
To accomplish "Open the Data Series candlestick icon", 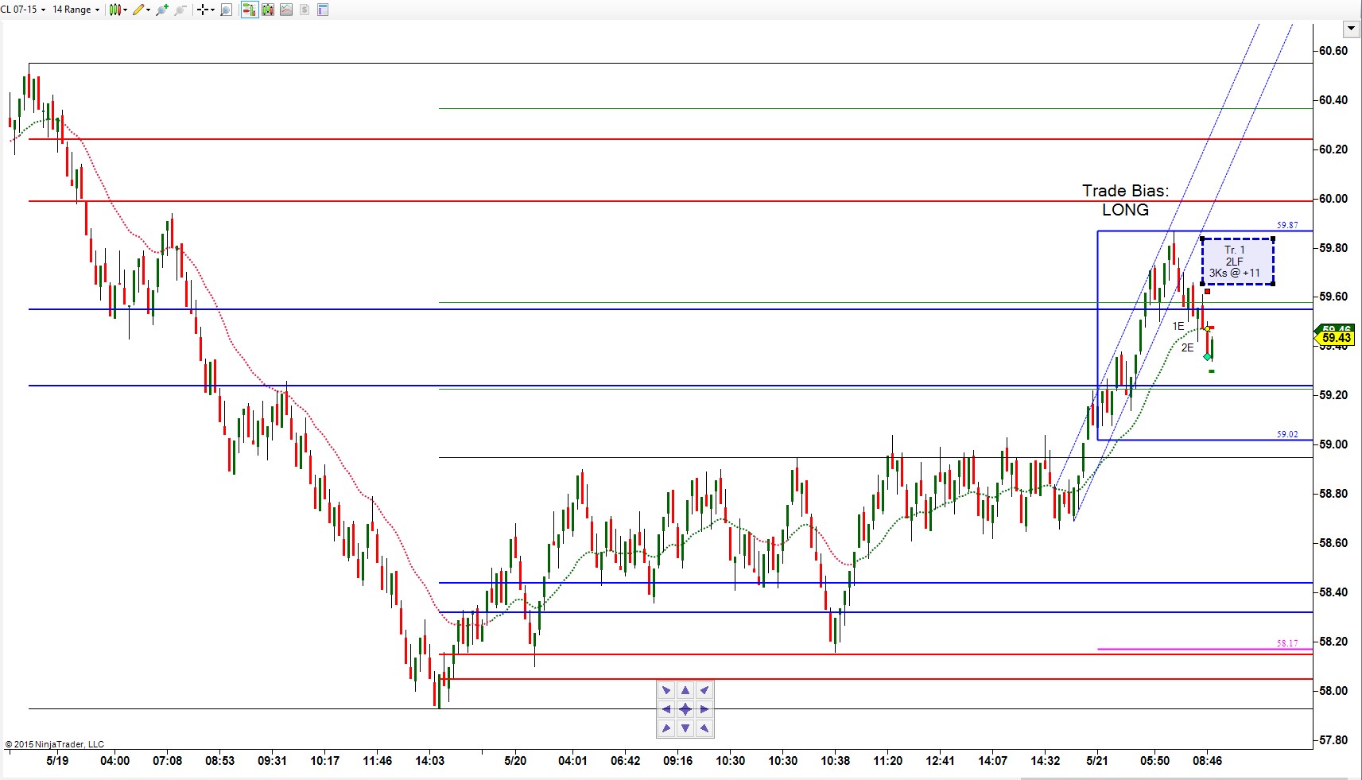I will point(268,10).
